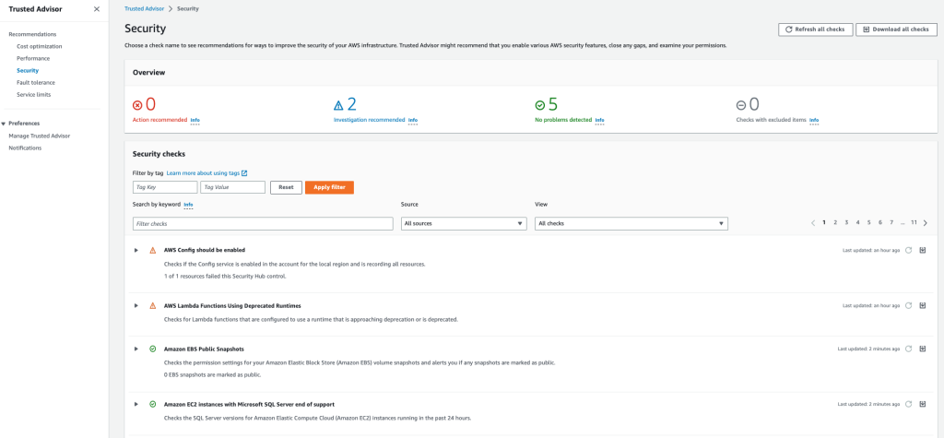The width and height of the screenshot is (944, 438).
Task: Open Notifications preferences
Action: pos(25,148)
